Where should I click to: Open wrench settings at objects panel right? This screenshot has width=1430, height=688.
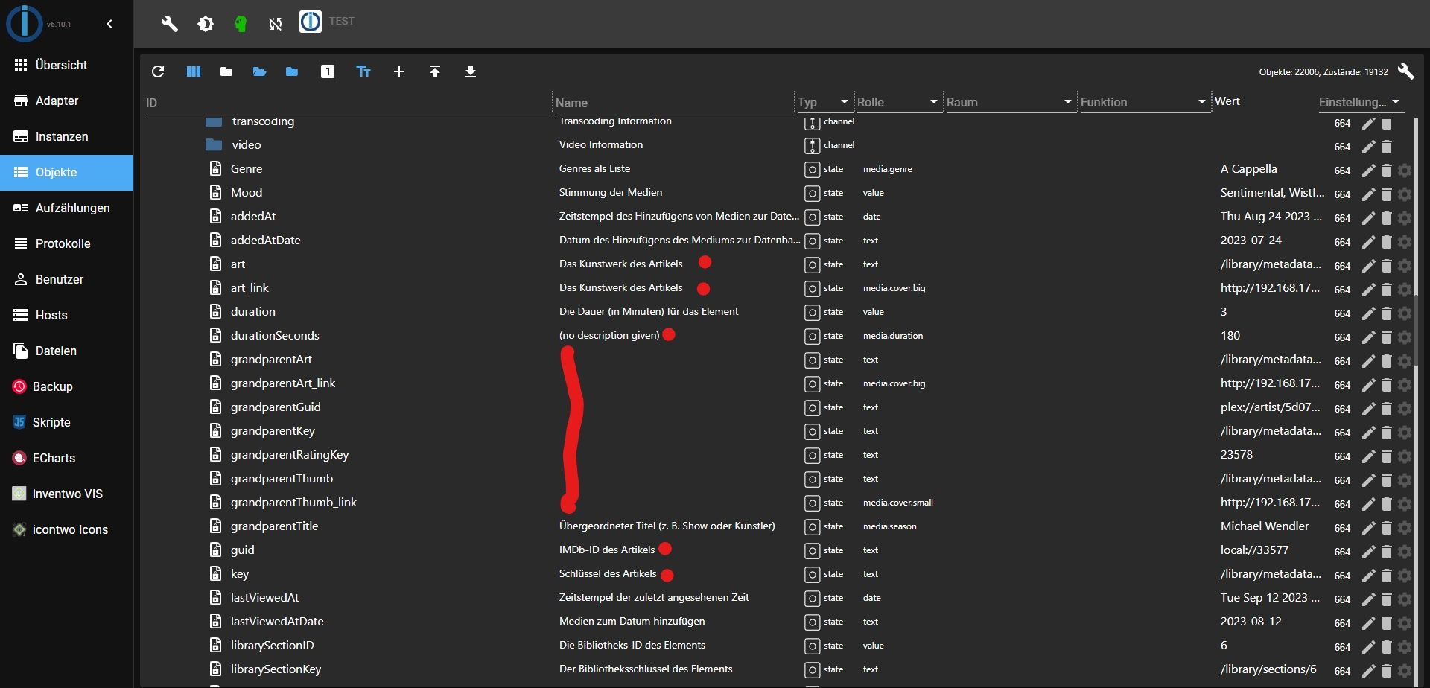point(1405,71)
